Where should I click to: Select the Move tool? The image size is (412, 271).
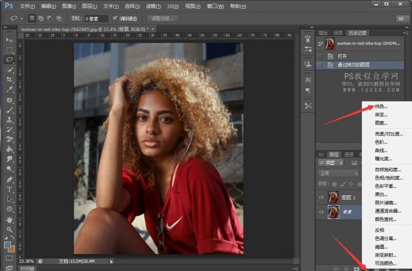9,40
